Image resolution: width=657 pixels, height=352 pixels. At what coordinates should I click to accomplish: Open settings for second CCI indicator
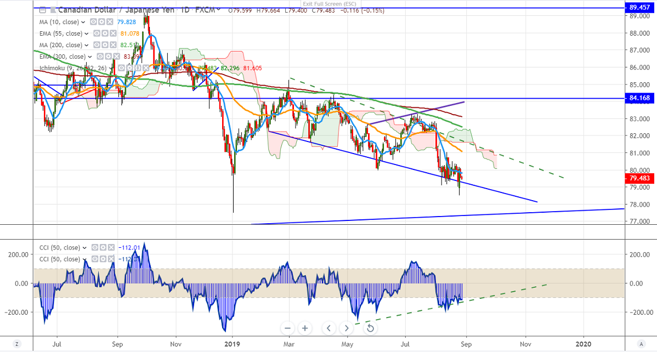tap(103, 259)
